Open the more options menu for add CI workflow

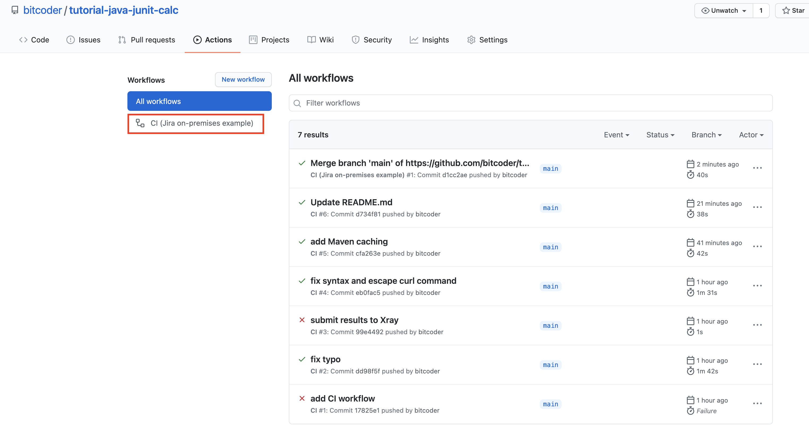(x=757, y=403)
